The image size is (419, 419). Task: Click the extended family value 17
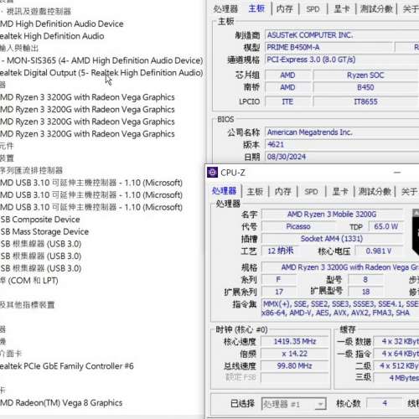tap(279, 292)
